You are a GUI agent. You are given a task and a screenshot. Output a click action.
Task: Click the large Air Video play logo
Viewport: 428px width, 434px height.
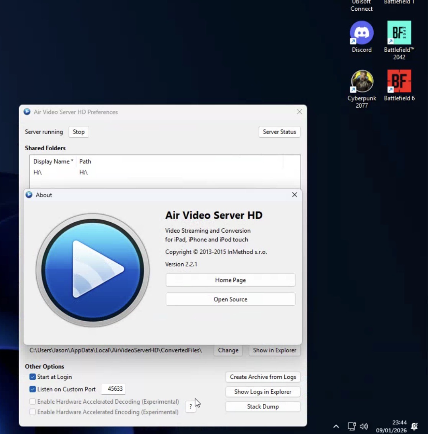(93, 270)
